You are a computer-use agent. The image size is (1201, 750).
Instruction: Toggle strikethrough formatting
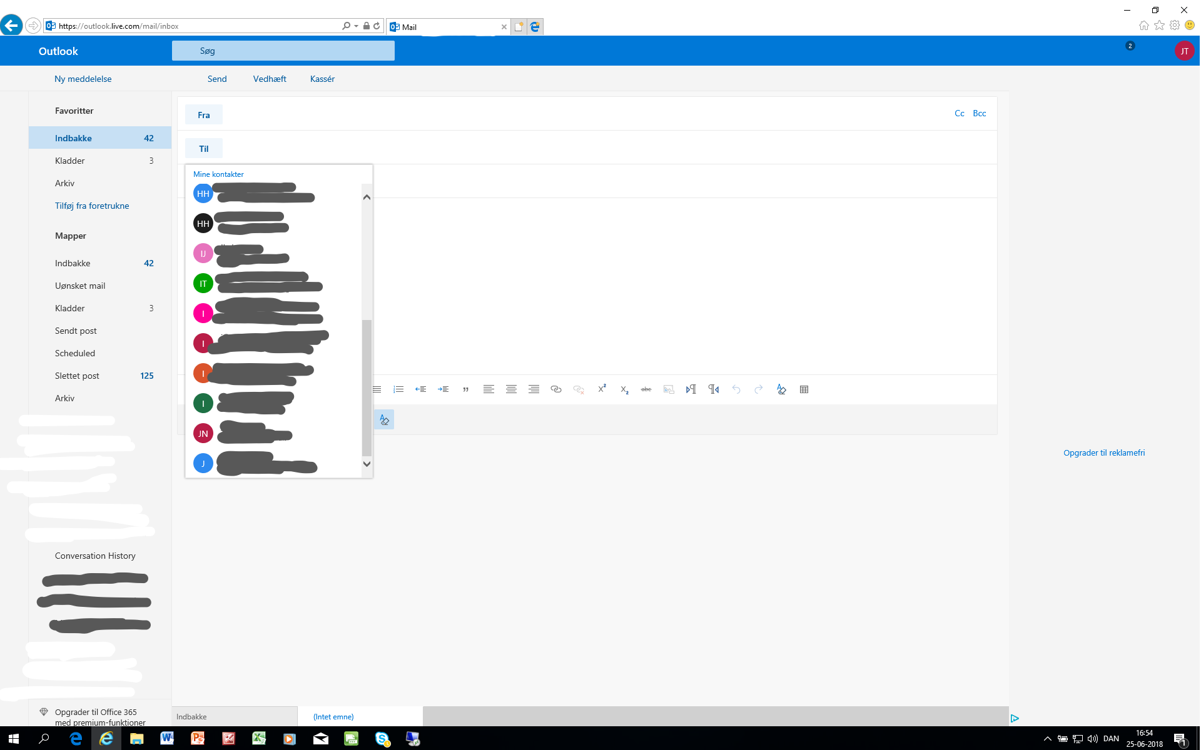tap(646, 389)
